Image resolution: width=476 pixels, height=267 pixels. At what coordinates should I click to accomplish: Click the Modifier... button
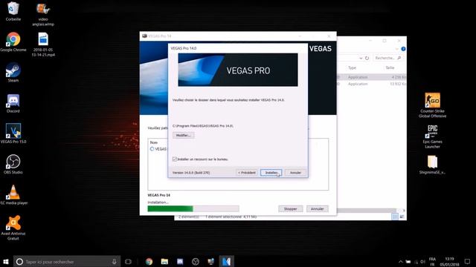point(184,135)
